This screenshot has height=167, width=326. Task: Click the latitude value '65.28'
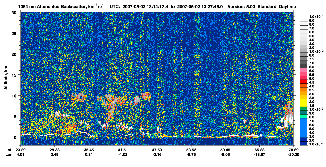click(x=259, y=150)
